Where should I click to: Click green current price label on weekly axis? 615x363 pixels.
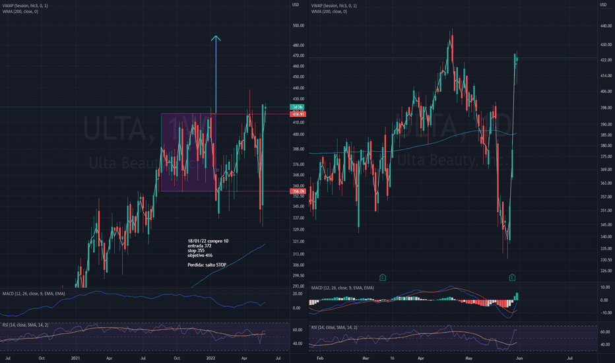coord(297,107)
